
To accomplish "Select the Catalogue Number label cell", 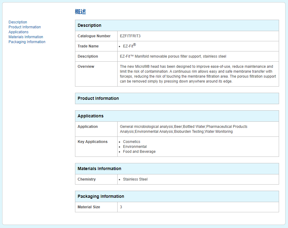I will (96, 36).
